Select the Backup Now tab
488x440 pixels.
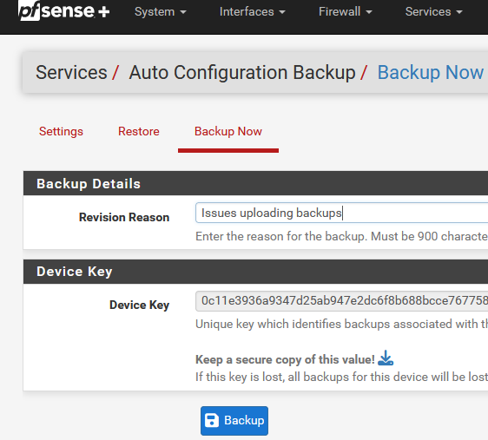(x=228, y=131)
